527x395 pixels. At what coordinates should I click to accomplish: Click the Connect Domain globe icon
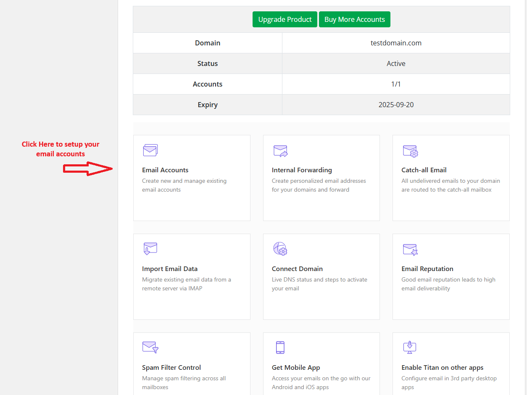point(280,249)
